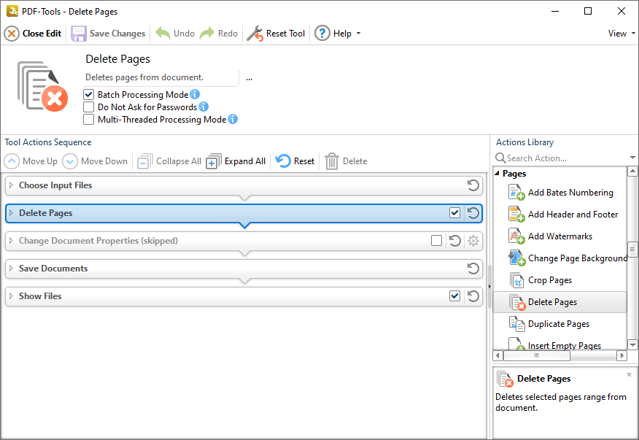Click Close Edit in the toolbar
Image resolution: width=639 pixels, height=440 pixels.
coord(33,34)
